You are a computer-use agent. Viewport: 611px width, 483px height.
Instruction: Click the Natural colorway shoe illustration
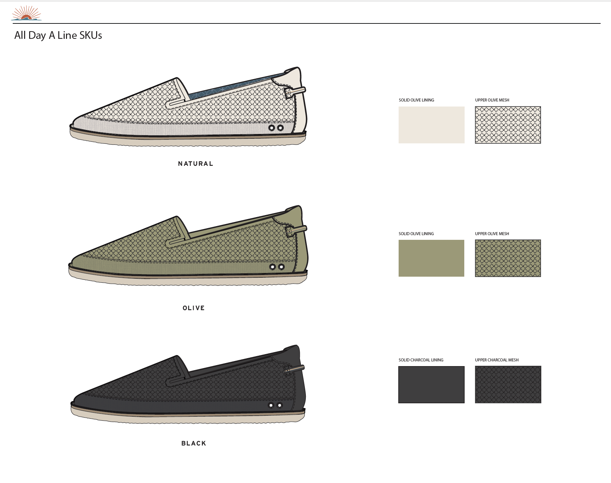pos(188,107)
